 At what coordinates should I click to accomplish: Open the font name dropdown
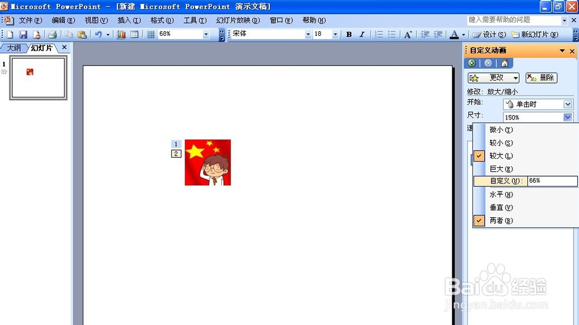pyautogui.click(x=308, y=34)
